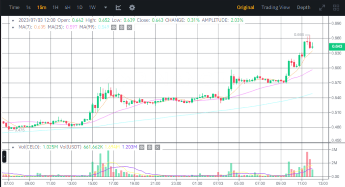Screen dimensions: 345x187
Task: Click the candle date 2023/07/03 12:00
Action: (x=37, y=20)
